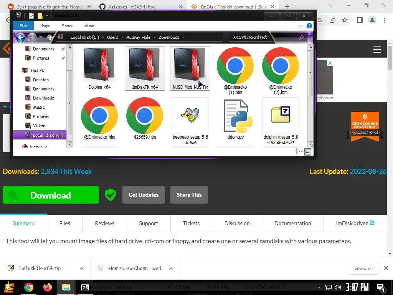Open File Explorer taskbar button
393x295 pixels.
[x=66, y=287]
